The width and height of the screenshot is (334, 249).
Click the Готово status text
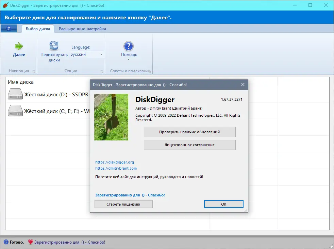[17, 242]
